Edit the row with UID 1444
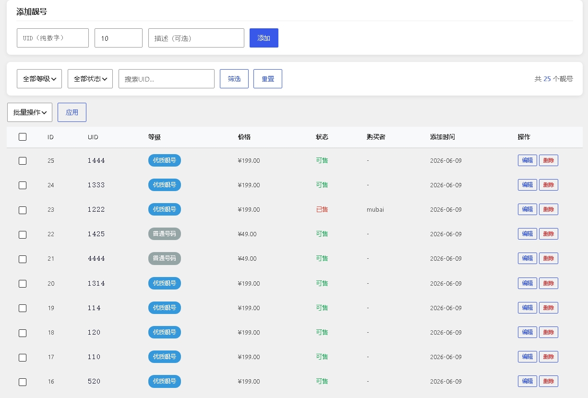This screenshot has width=588, height=398. (528, 160)
